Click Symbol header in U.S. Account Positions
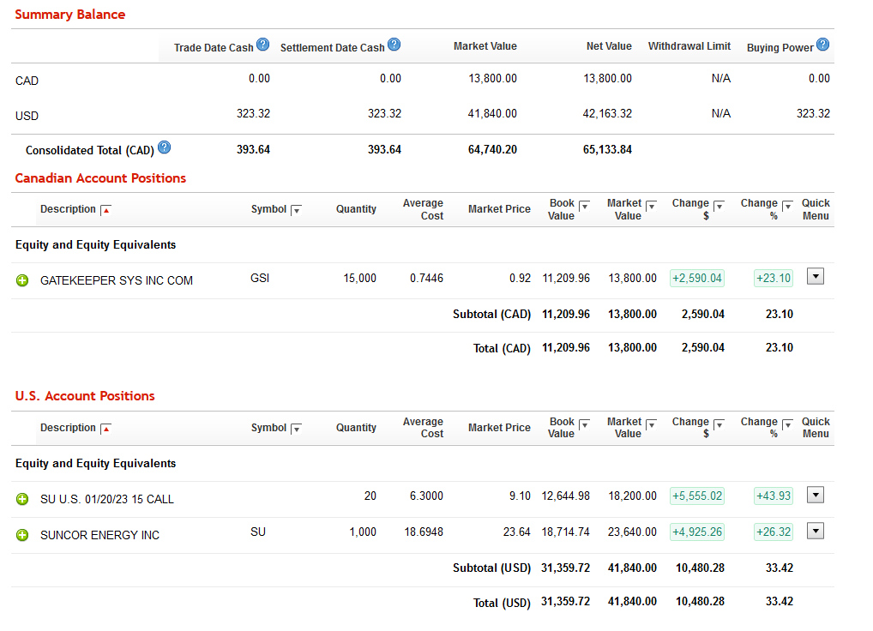Screen dimensions: 873x631 coord(268,428)
